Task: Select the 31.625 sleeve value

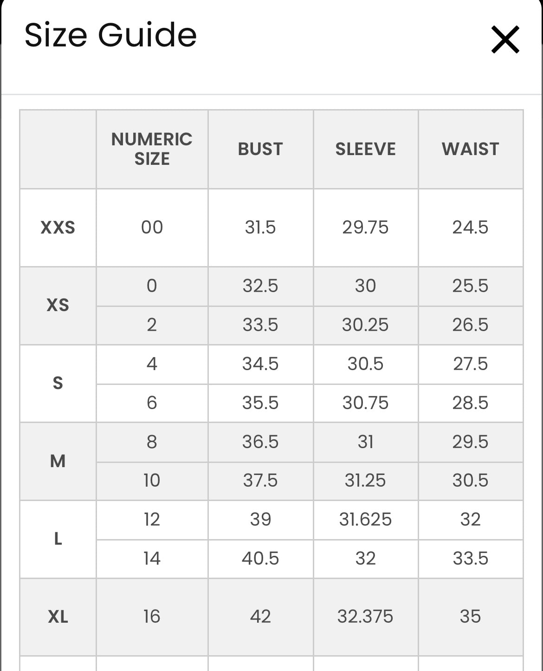Action: coord(365,519)
